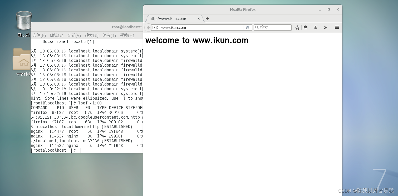Click the 'COMMAND PID USER' header row in terminal
398x196 pixels.
(87, 108)
